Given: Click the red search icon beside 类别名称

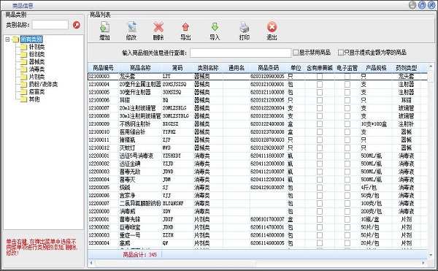Looking at the screenshot, I should pos(76,25).
